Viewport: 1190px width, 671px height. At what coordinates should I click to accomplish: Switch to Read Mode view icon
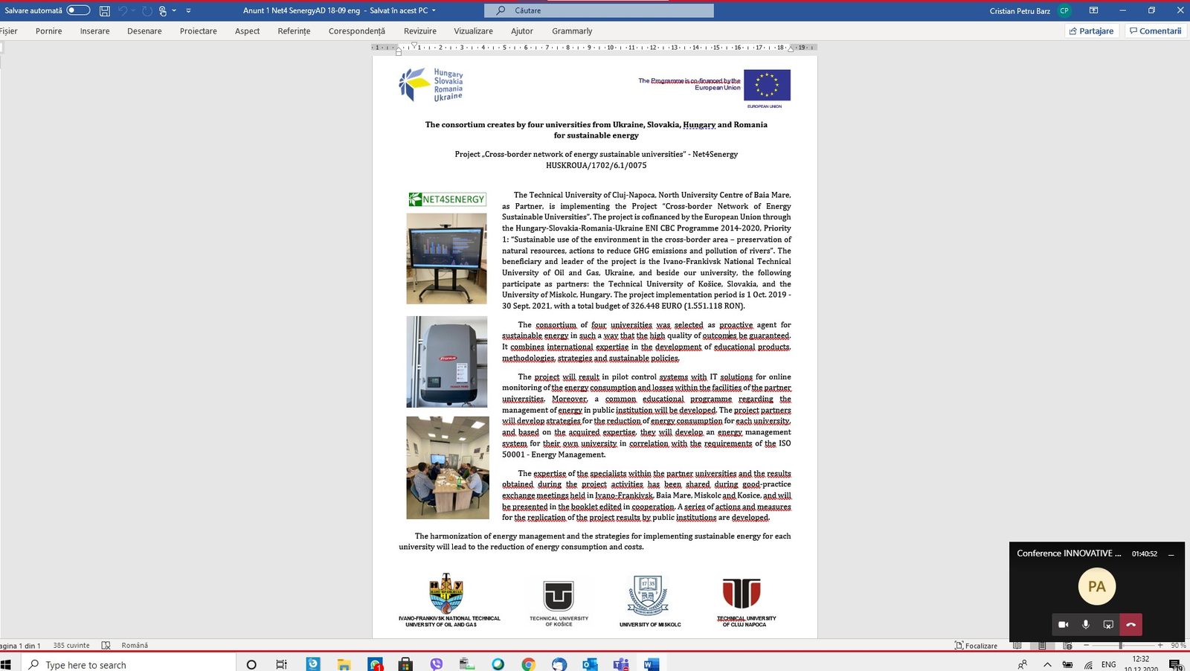coord(1017,646)
